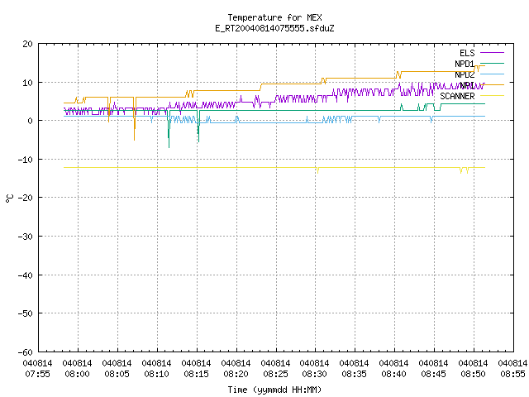The height and width of the screenshot is (397, 529).
Task: Click the x-axis tick label 07:55
Action: [x=38, y=374]
